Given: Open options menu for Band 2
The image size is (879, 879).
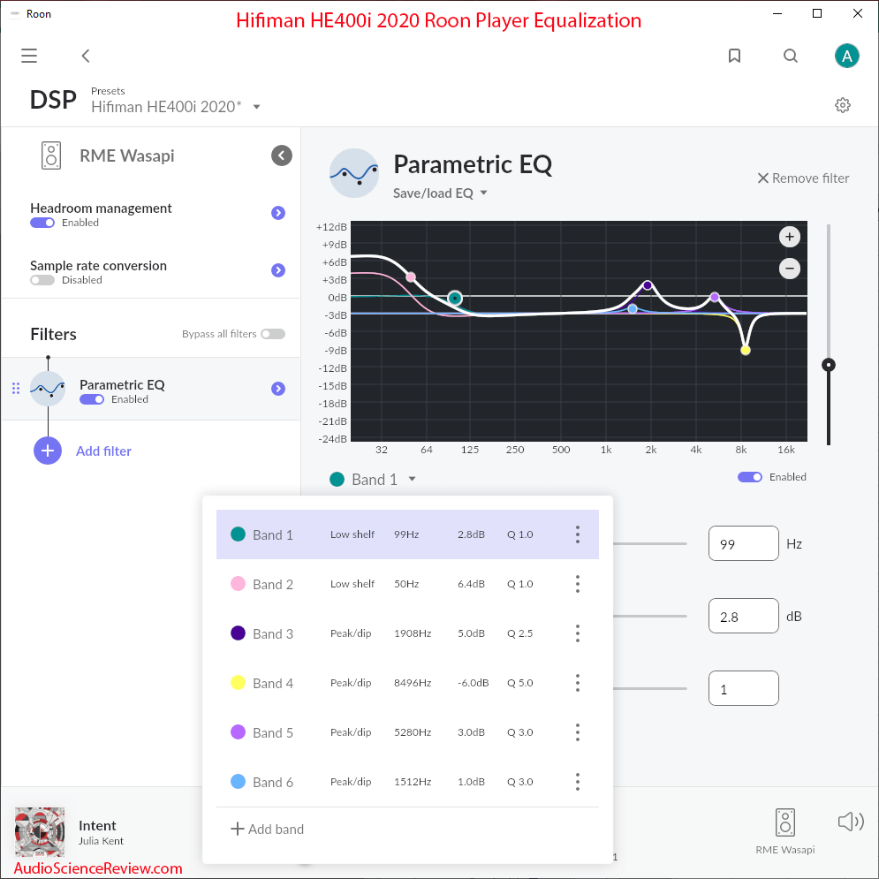Looking at the screenshot, I should [x=578, y=584].
